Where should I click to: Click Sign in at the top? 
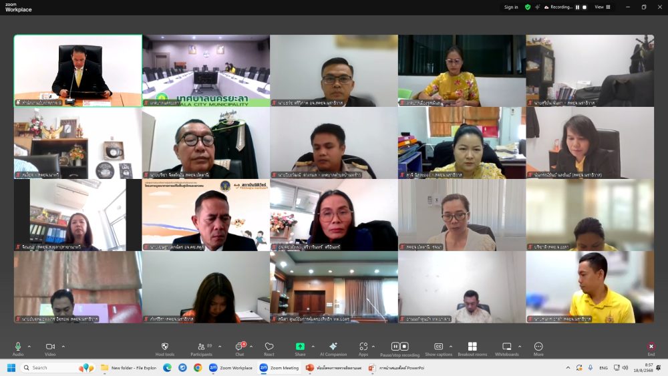pos(511,7)
